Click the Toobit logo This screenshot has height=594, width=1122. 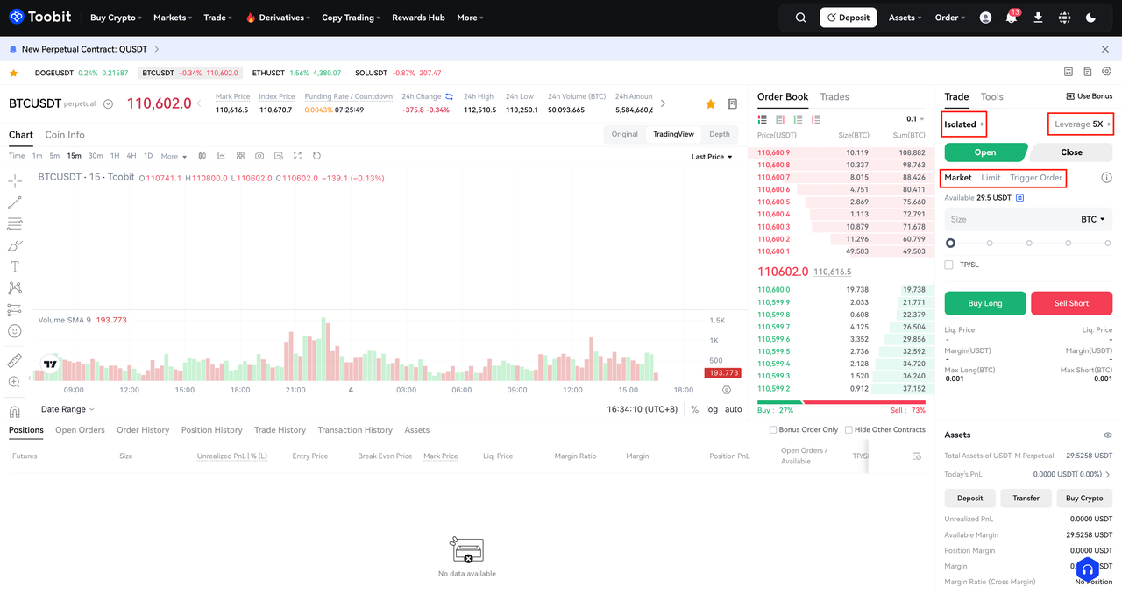click(x=40, y=17)
